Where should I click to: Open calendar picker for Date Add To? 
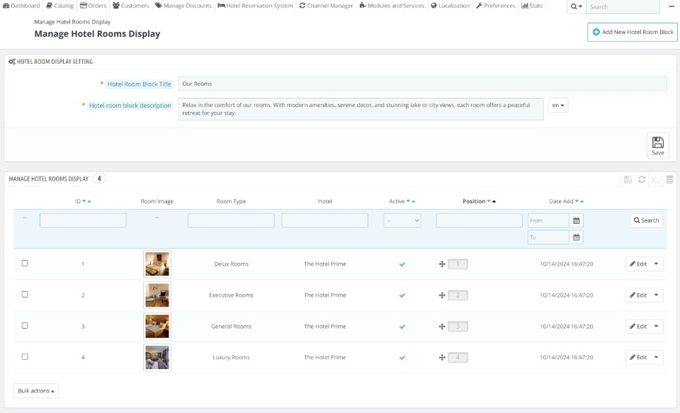pyautogui.click(x=577, y=237)
